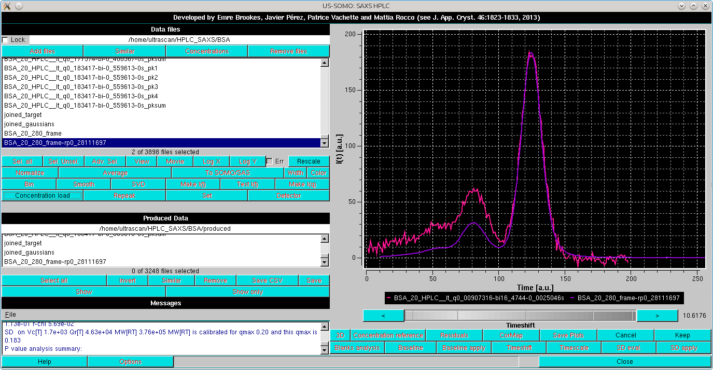Run SVD analysis

point(138,184)
